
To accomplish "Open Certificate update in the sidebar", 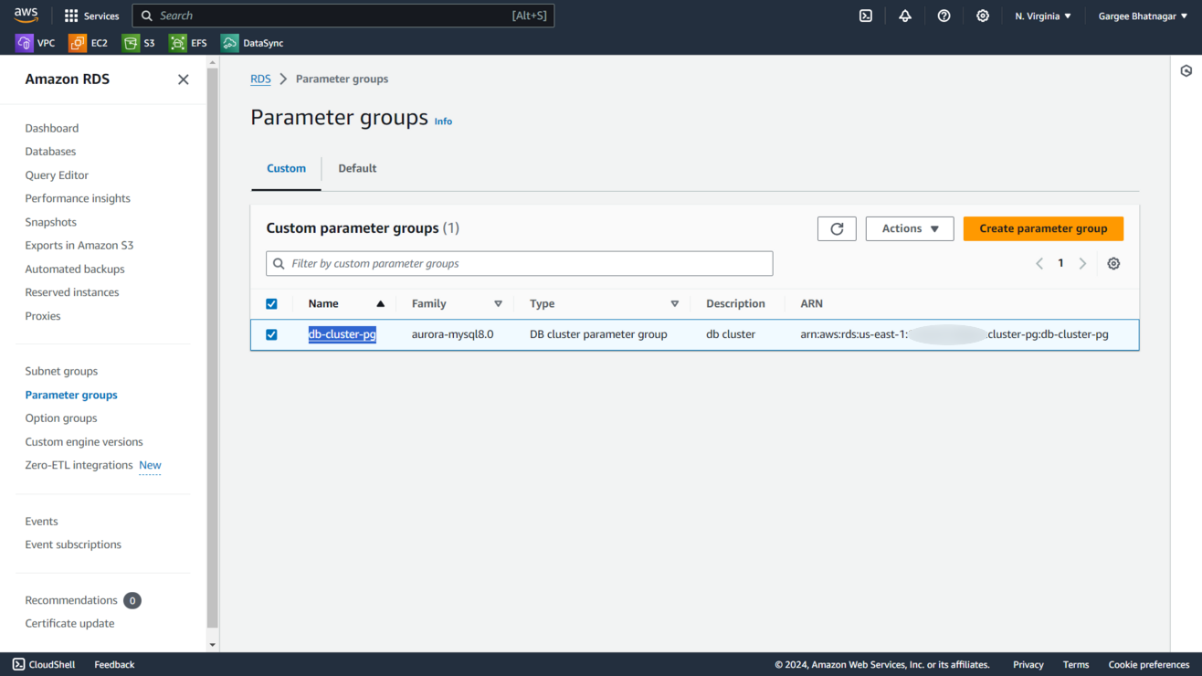I will click(x=69, y=624).
